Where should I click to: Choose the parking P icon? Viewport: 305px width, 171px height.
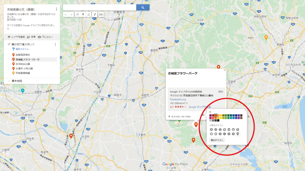(x=238, y=130)
